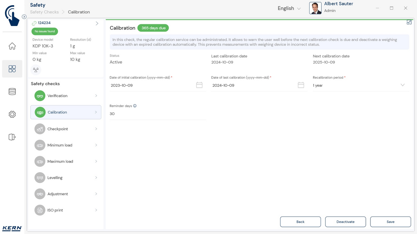Click the Reminder days input field

point(157,114)
